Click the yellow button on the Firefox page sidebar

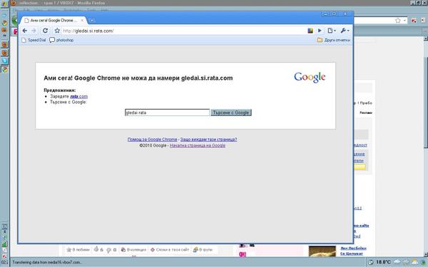(x=360, y=167)
